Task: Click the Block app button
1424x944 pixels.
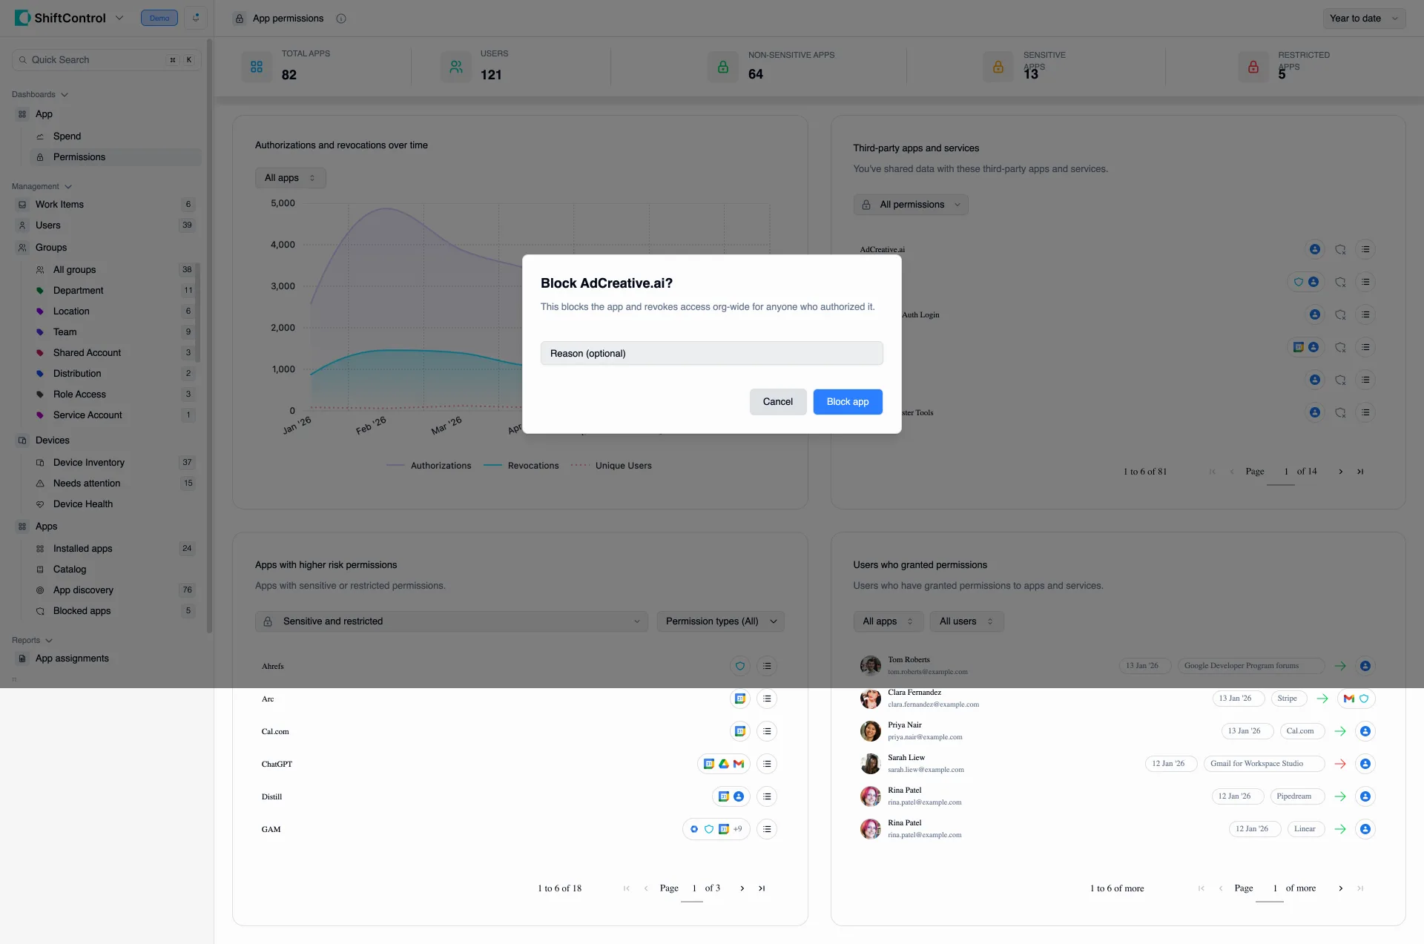Action: tap(848, 402)
